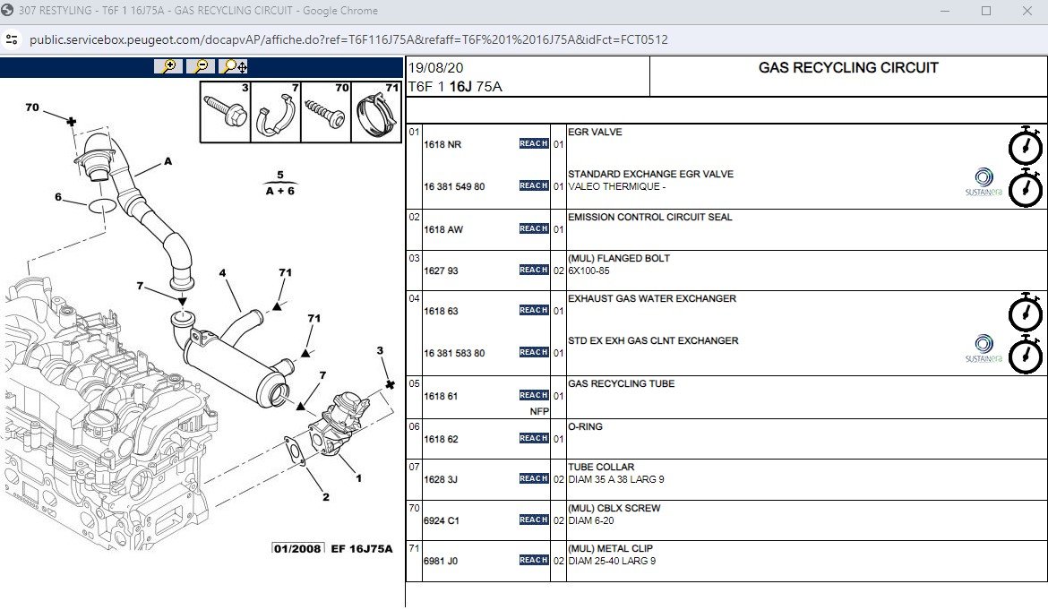Select part number 6924 C1 CBLX screw
1048x610 pixels.
441,520
